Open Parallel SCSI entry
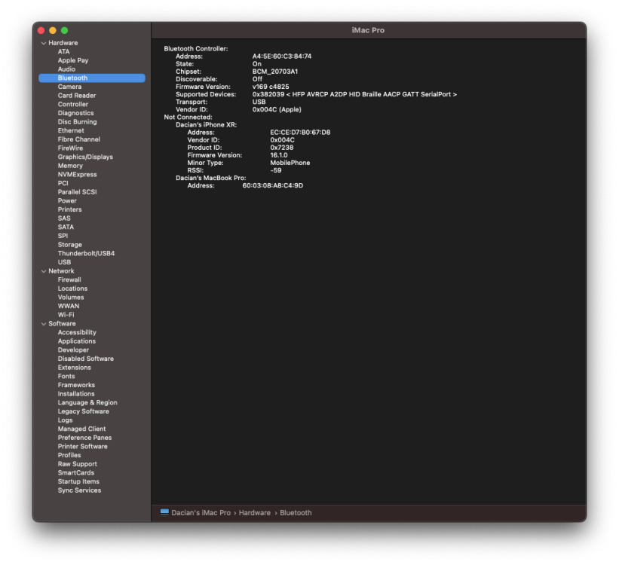619x565 pixels. (x=77, y=192)
